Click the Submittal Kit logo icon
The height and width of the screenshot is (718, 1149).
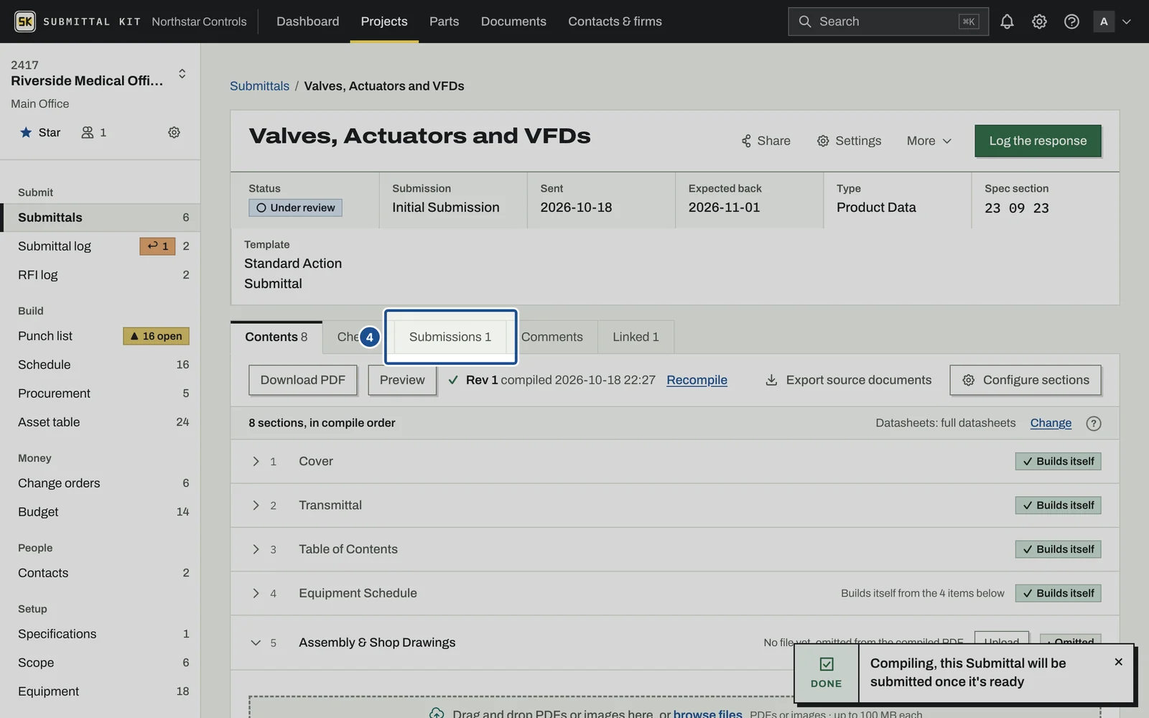click(25, 22)
